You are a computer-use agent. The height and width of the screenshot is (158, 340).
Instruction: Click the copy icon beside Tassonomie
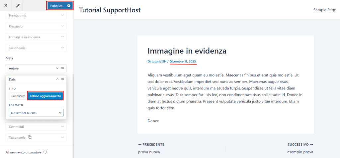(30, 137)
